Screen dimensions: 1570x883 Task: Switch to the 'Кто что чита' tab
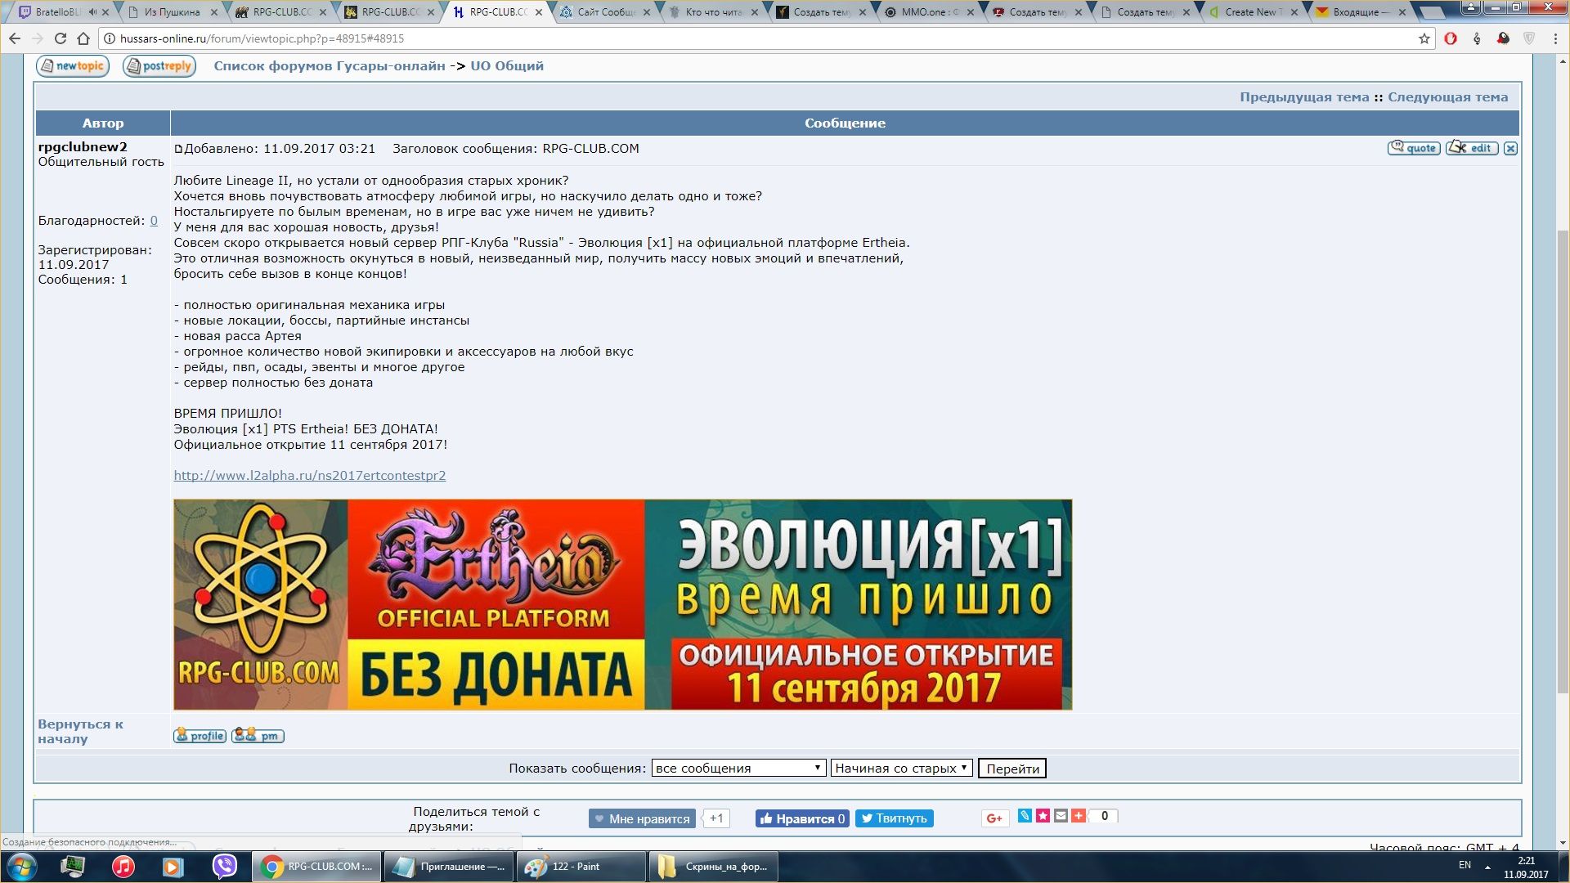tap(714, 12)
